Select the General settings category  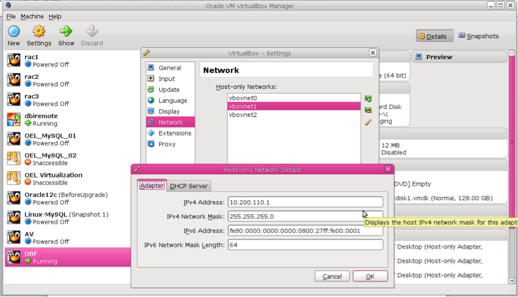pos(169,68)
